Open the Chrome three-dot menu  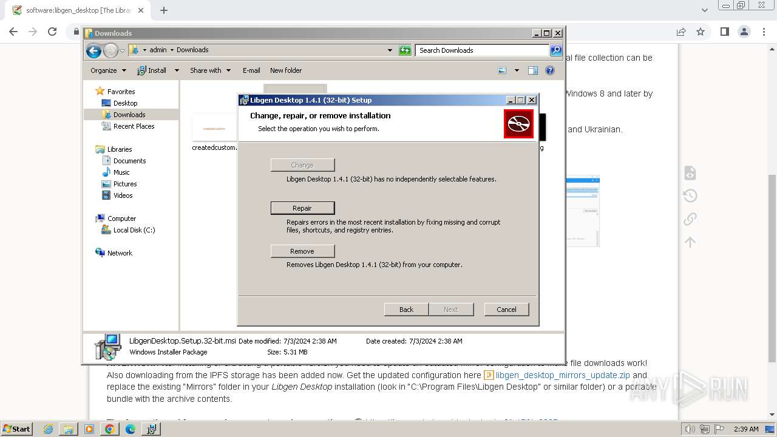tap(764, 32)
